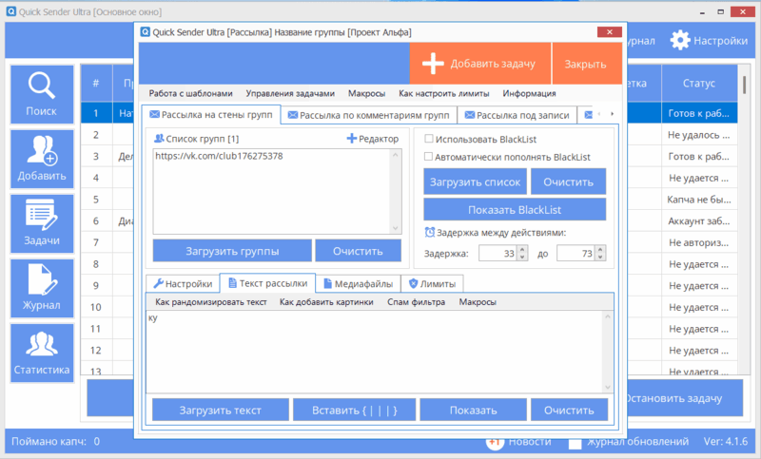Click Загрузить группы button
The width and height of the screenshot is (761, 459).
pos(232,251)
